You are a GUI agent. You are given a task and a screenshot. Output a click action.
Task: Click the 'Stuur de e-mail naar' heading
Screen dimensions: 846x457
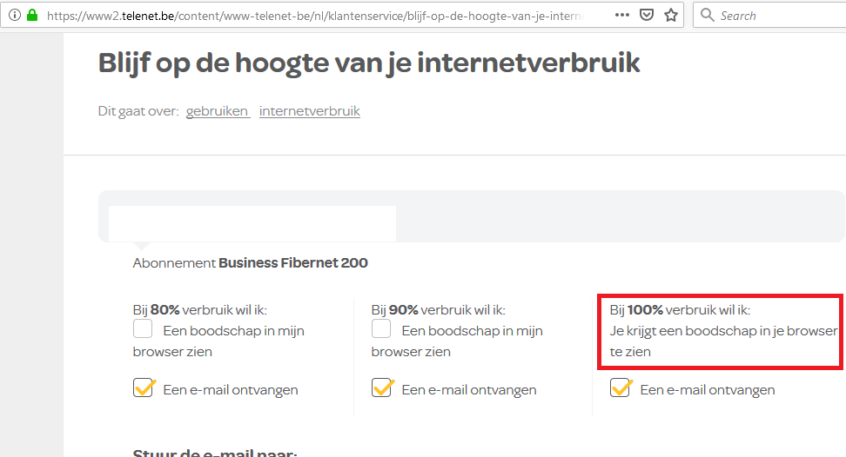tap(215, 452)
